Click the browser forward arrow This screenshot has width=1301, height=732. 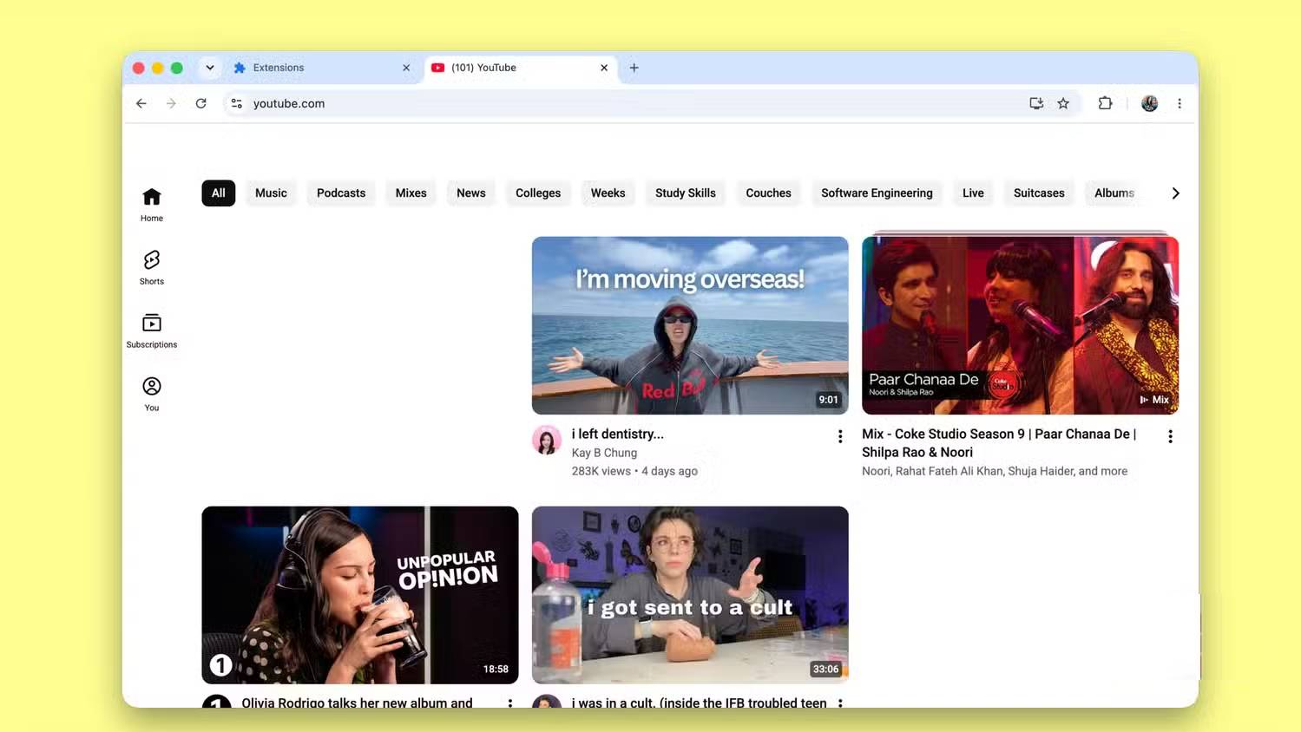(x=171, y=103)
